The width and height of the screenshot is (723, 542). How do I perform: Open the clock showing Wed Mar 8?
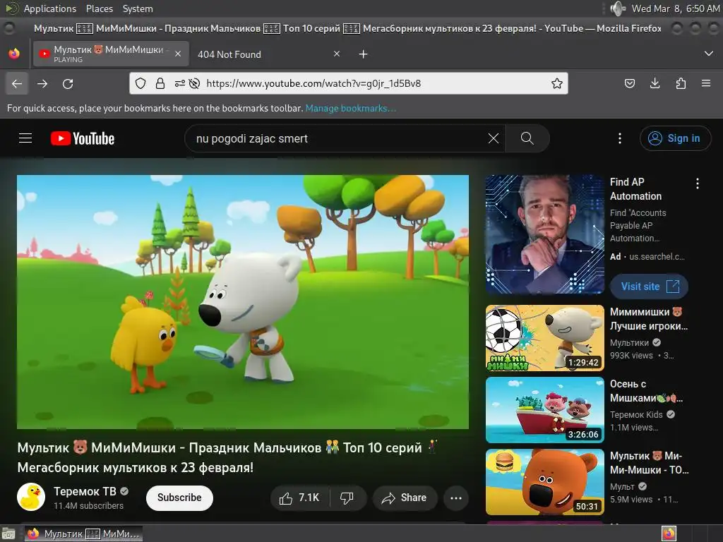[x=675, y=8]
